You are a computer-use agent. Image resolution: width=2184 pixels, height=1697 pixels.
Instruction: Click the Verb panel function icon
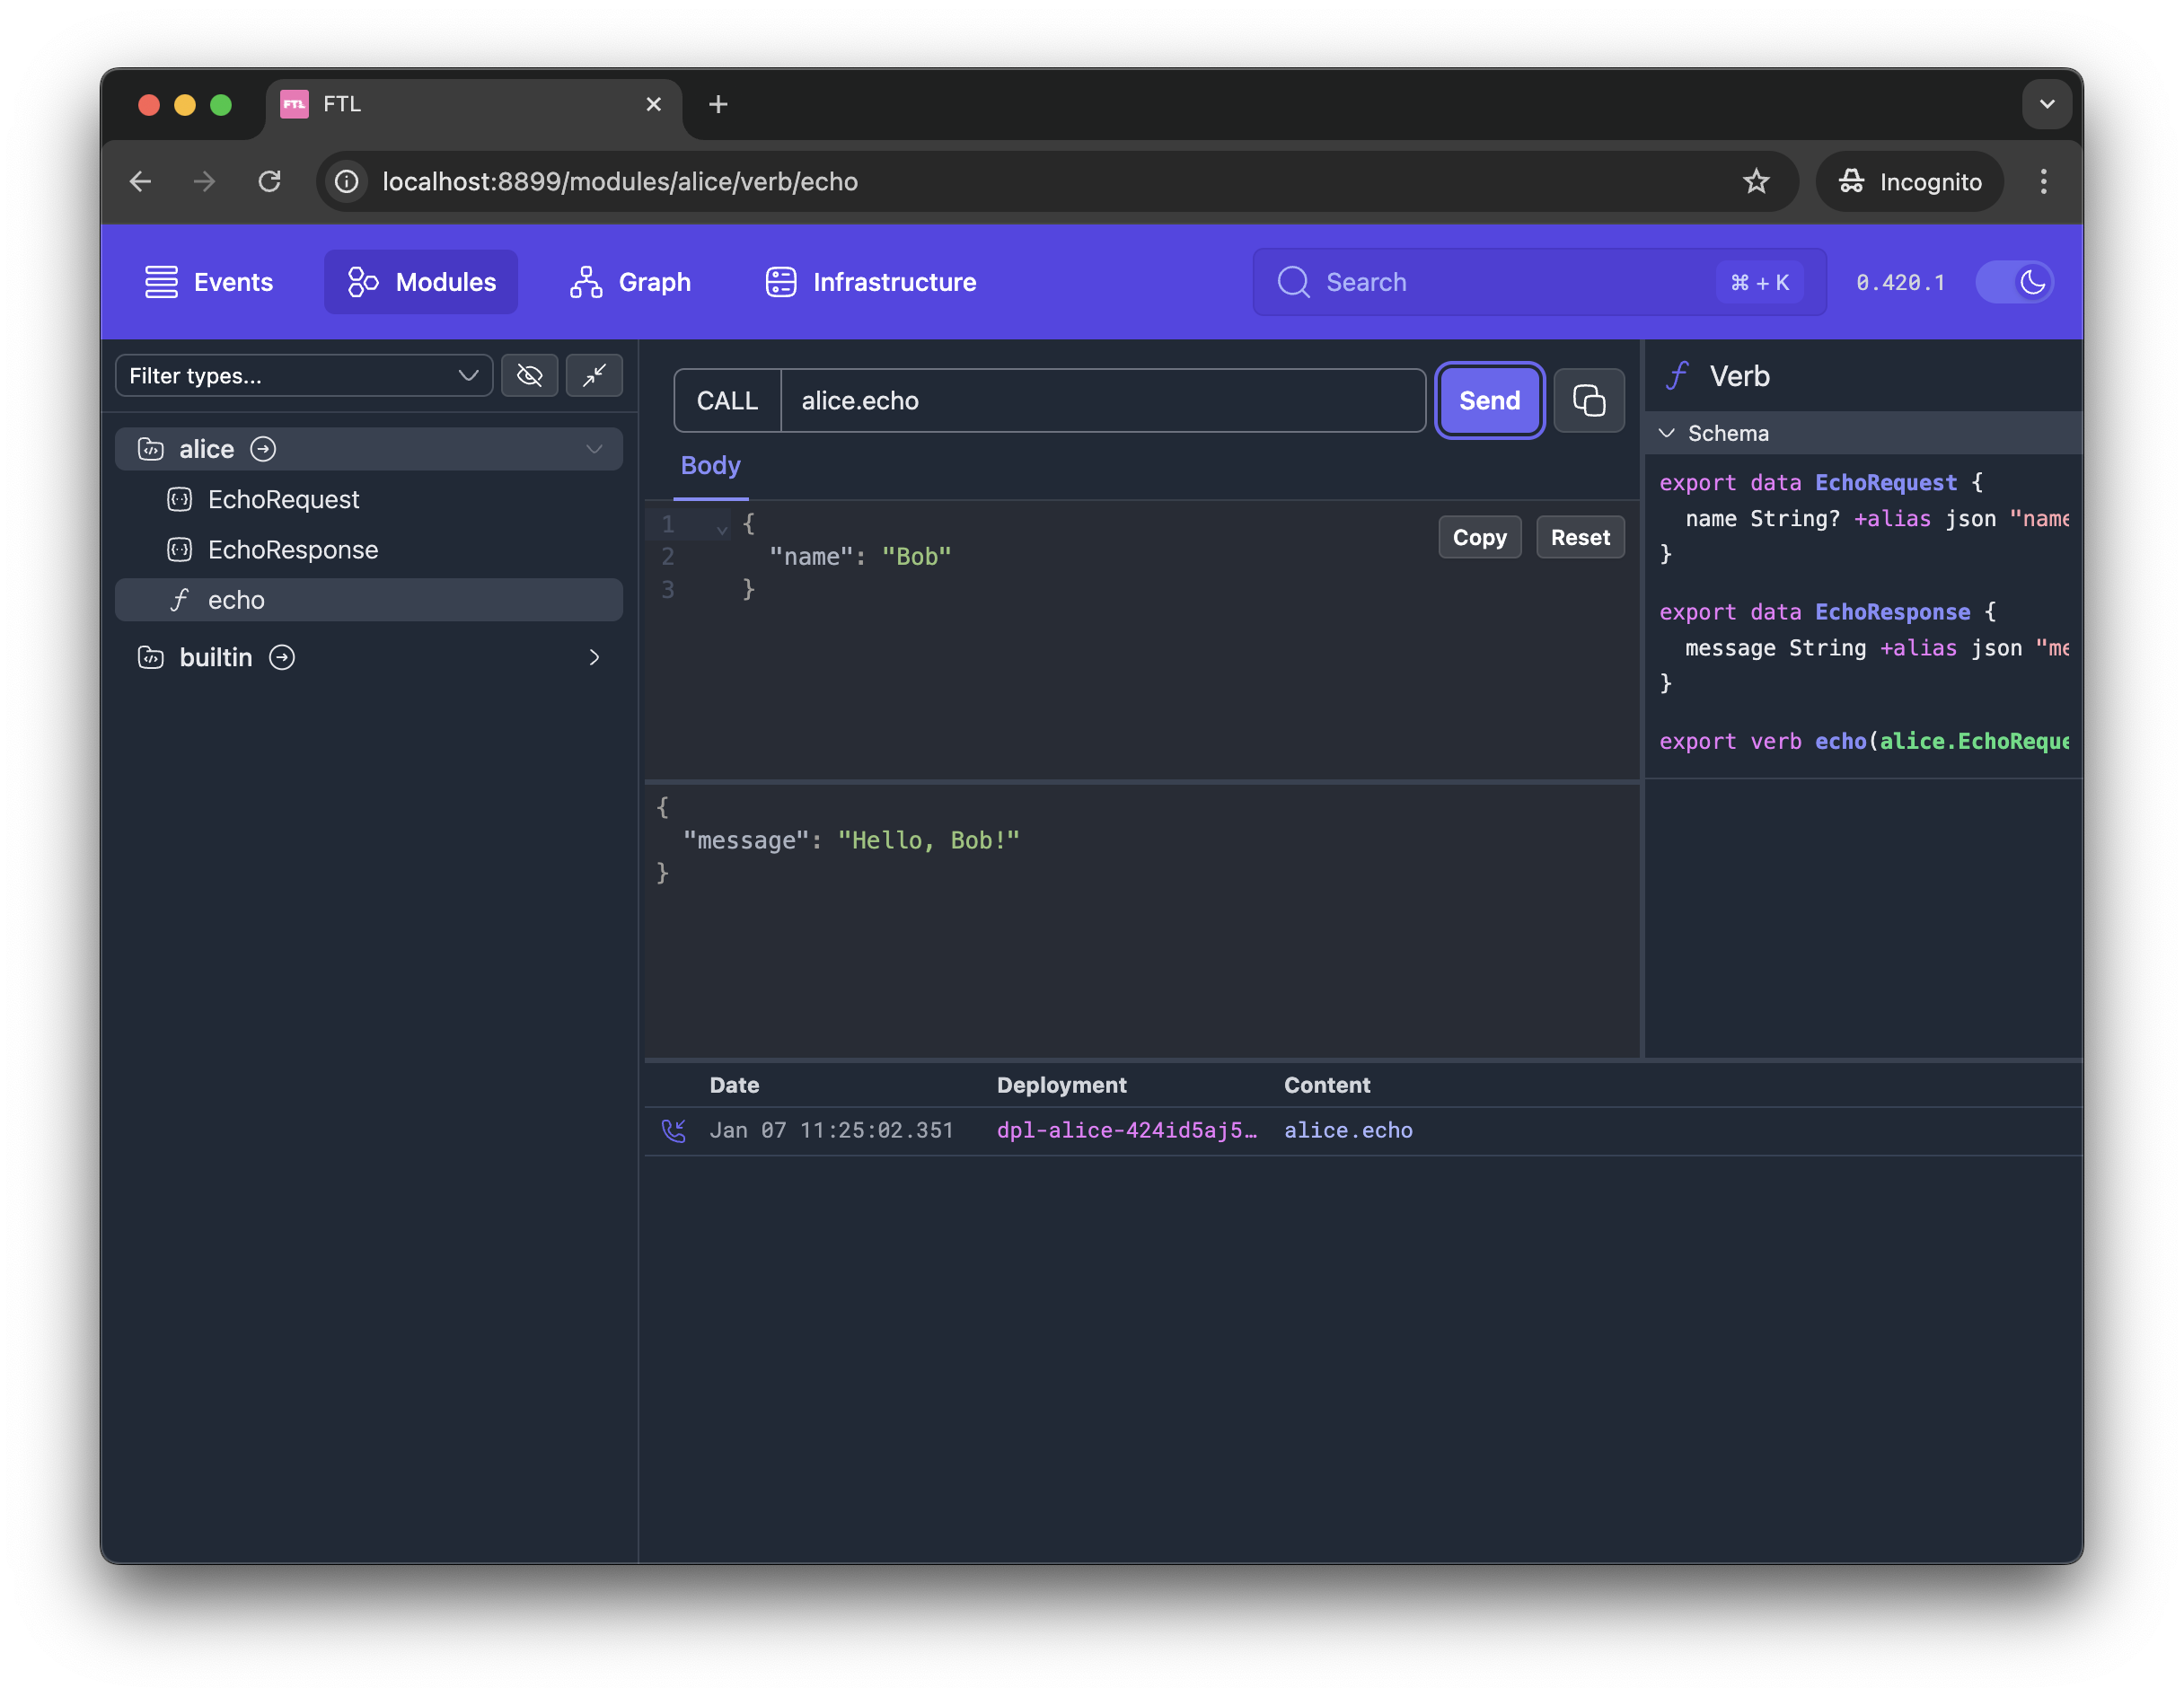tap(1677, 376)
